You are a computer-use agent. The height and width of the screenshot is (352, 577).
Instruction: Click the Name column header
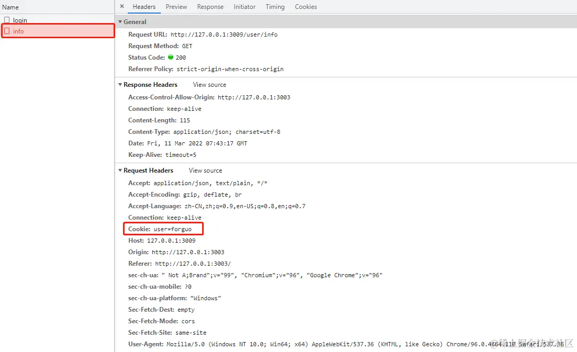pyautogui.click(x=10, y=7)
